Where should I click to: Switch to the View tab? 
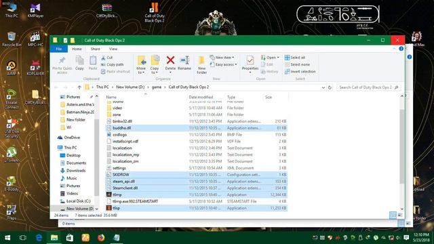pyautogui.click(x=113, y=49)
